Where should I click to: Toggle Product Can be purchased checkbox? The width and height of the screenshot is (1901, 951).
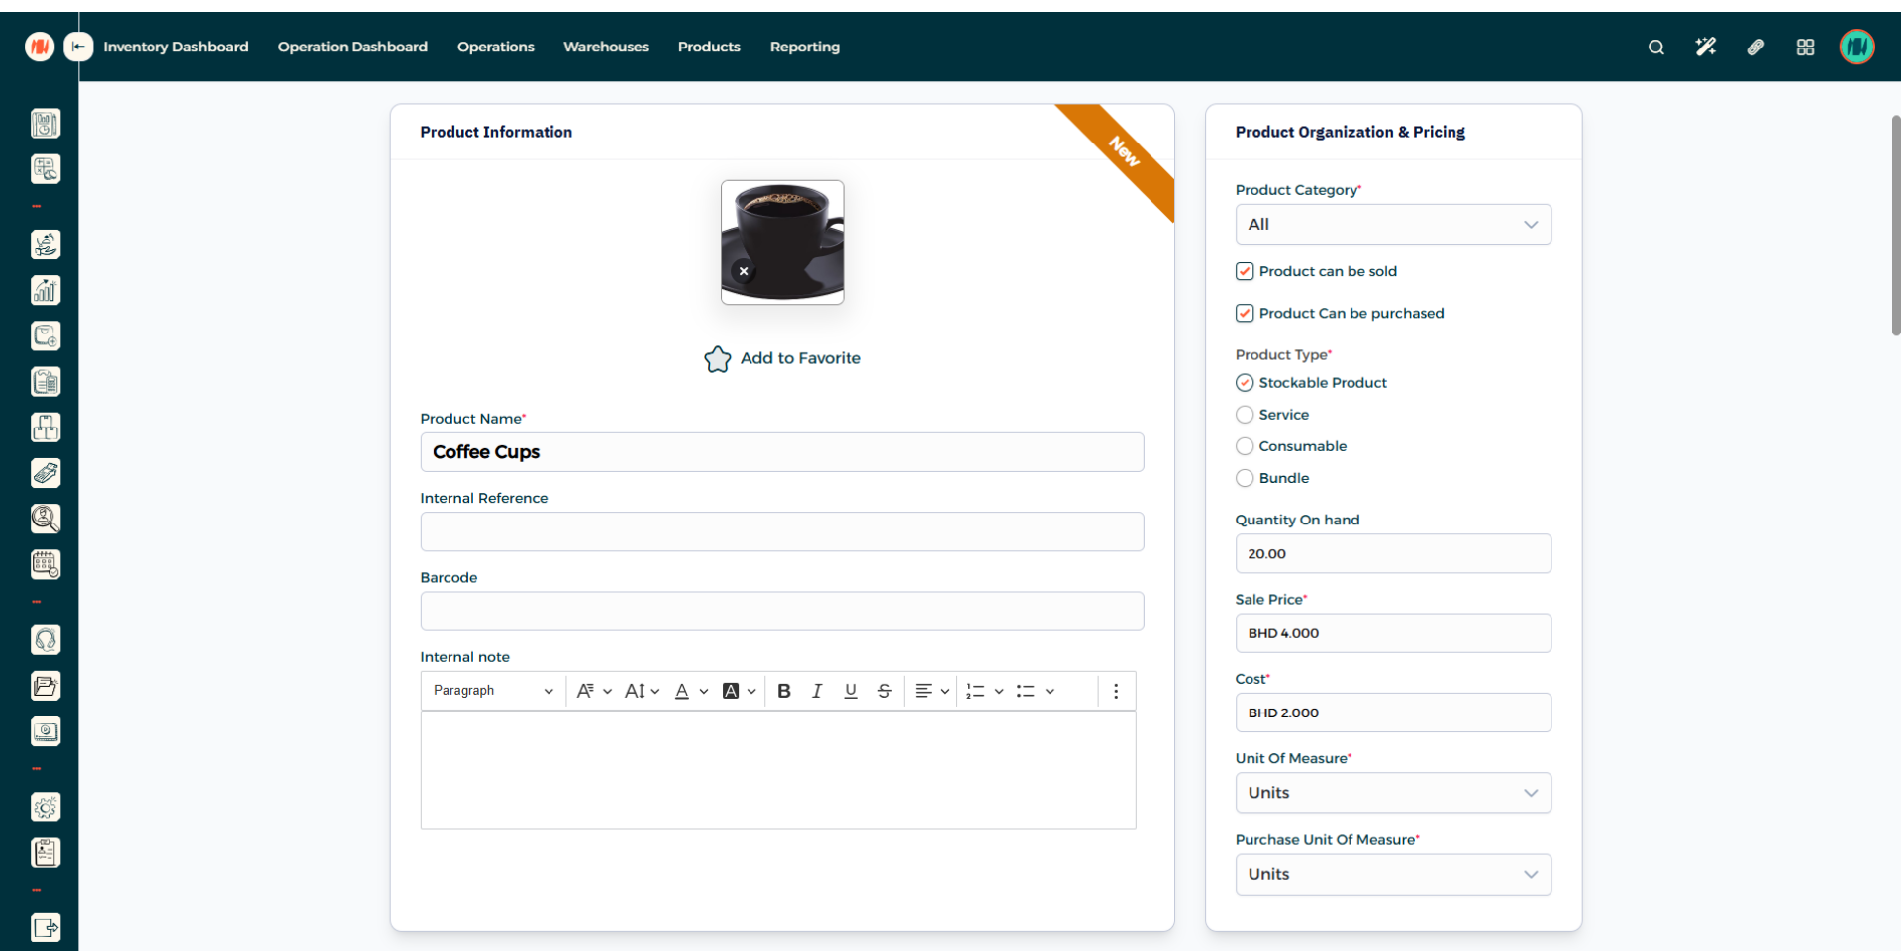[1245, 313]
